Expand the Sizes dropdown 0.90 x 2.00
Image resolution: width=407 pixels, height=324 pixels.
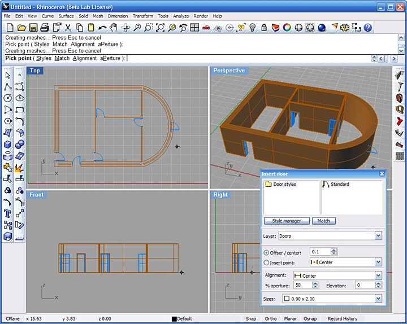point(378,299)
